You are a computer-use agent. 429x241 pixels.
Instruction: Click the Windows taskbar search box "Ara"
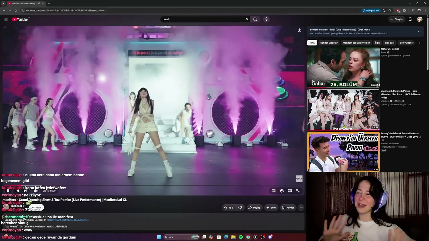point(181,237)
